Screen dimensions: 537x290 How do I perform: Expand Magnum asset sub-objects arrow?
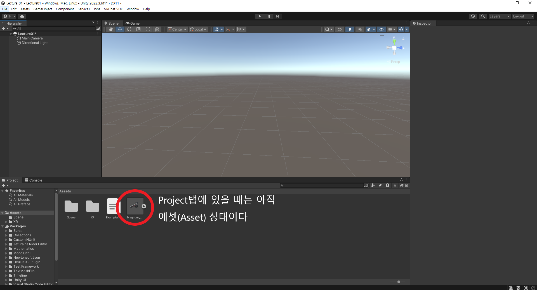click(x=144, y=206)
